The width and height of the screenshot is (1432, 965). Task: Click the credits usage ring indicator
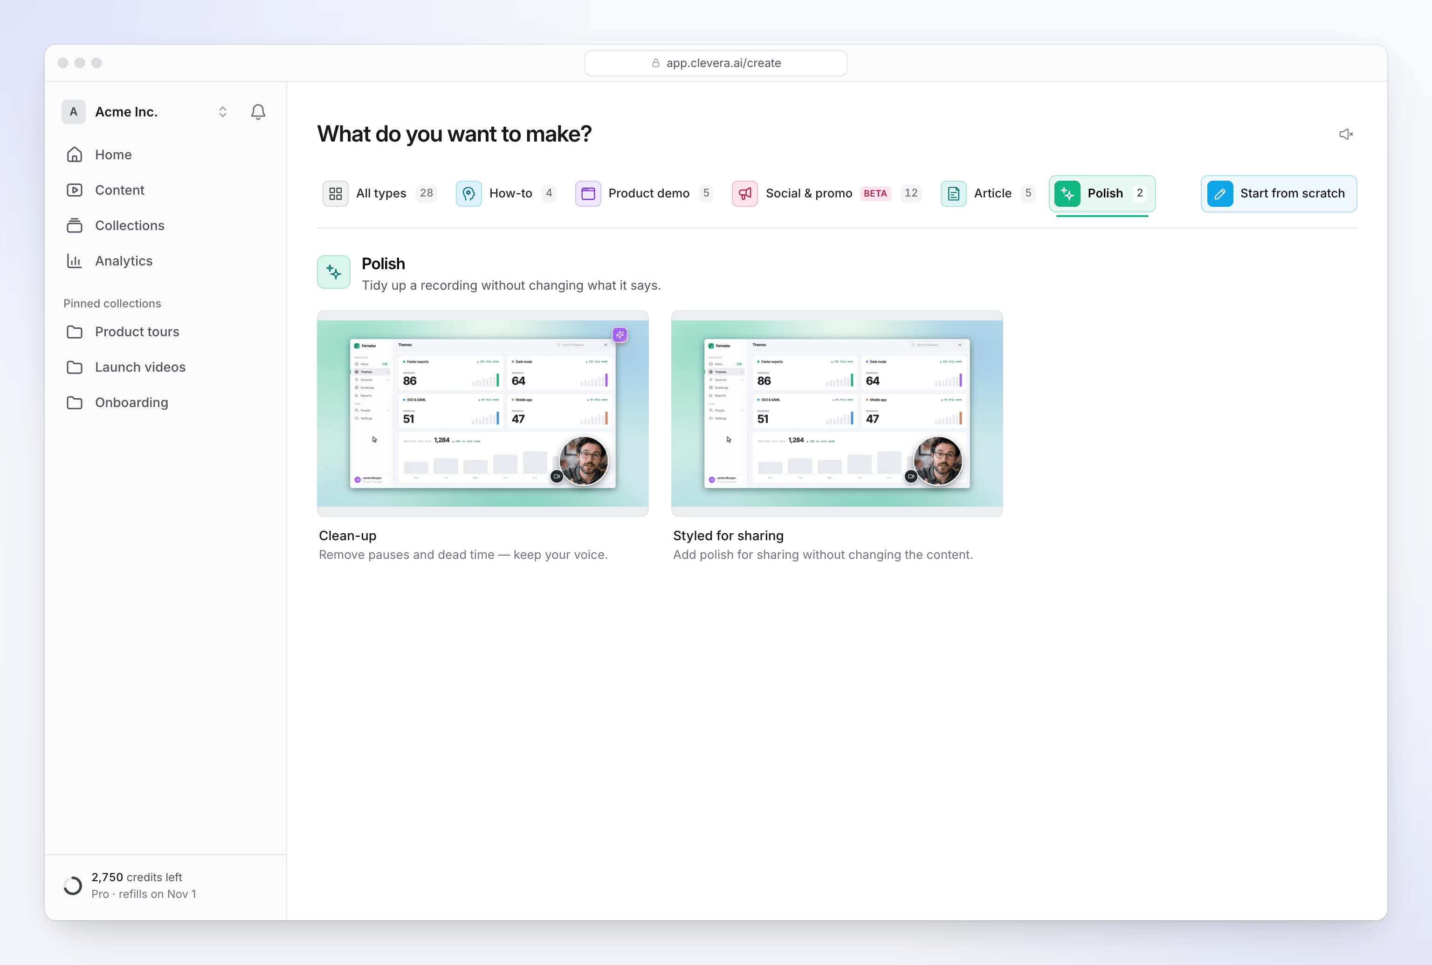point(73,886)
